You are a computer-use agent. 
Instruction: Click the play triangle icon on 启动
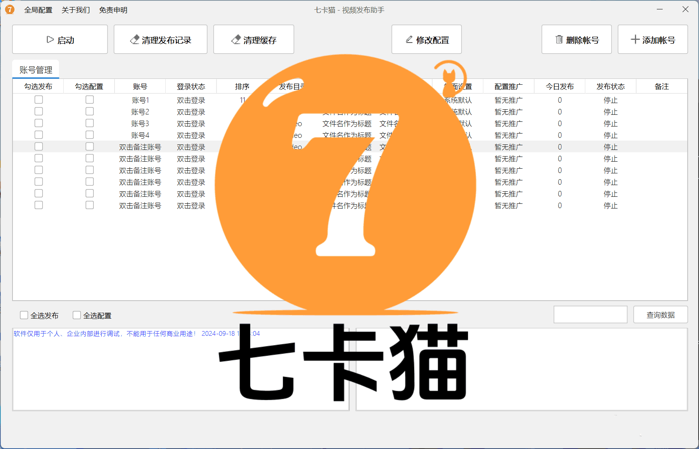click(x=50, y=39)
